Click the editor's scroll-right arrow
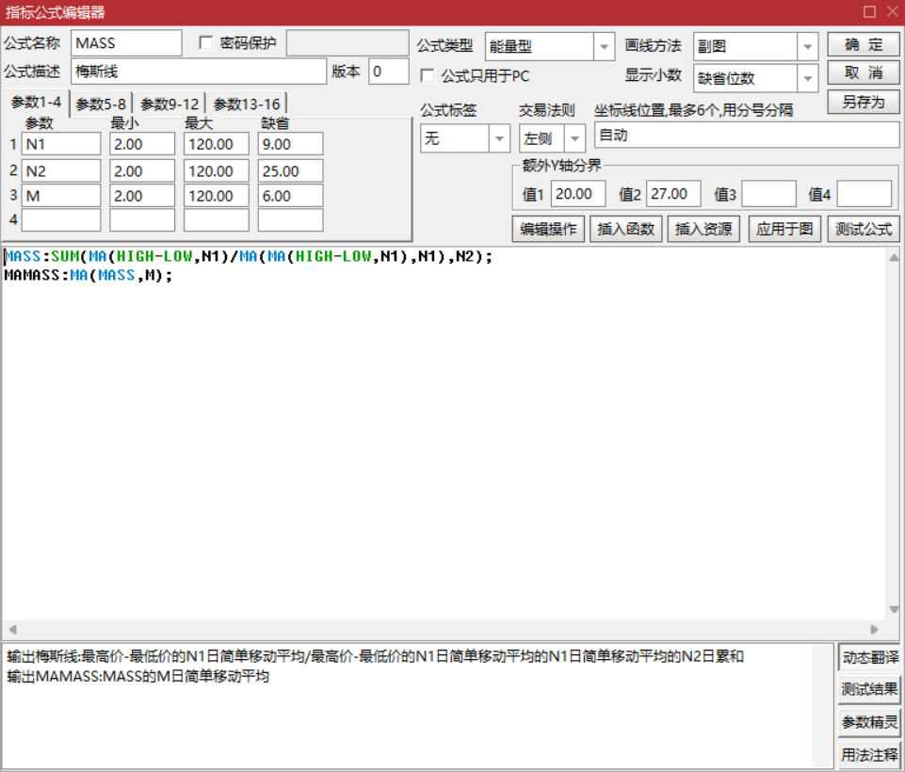Image resolution: width=905 pixels, height=772 pixels. pyautogui.click(x=874, y=630)
